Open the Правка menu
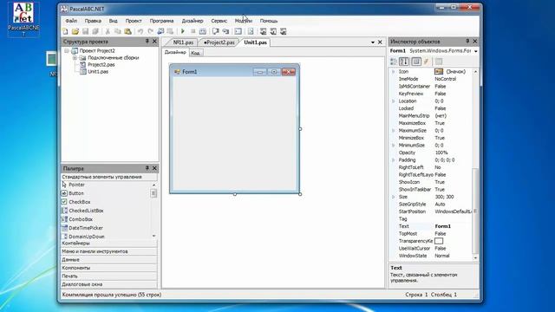Screen dimensions: 555x312 click(93, 21)
